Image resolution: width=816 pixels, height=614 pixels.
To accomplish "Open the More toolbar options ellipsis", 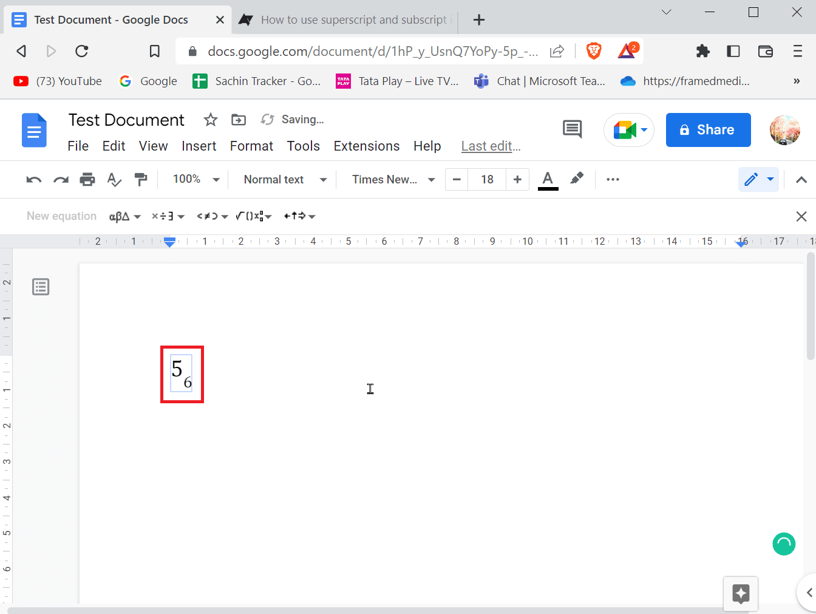I will click(x=613, y=179).
